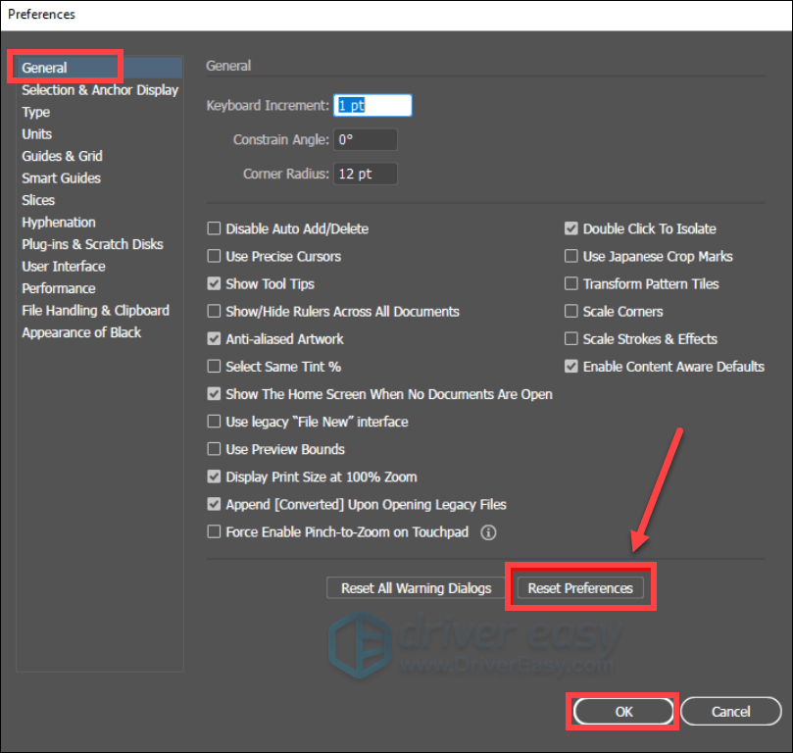Image resolution: width=793 pixels, height=753 pixels.
Task: Cancel the Preferences dialog
Action: tap(730, 712)
